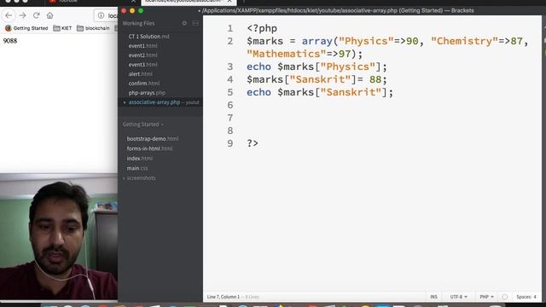Open CT 1 Solution.md working file
Image resolution: width=546 pixels, height=307 pixels.
tap(148, 36)
